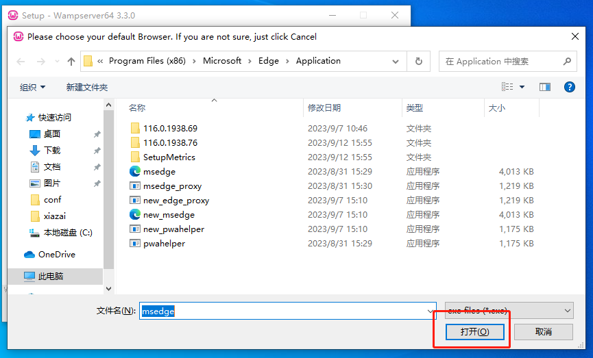Viewport: 593px width, 358px height.
Task: Sort by 类型 column header
Action: pyautogui.click(x=415, y=108)
